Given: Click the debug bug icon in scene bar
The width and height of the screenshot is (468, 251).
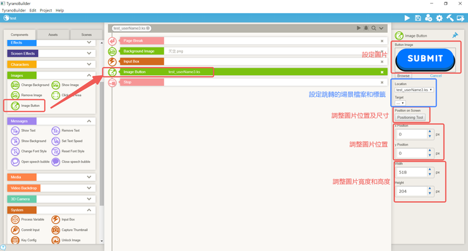Looking at the screenshot, I should pyautogui.click(x=366, y=28).
